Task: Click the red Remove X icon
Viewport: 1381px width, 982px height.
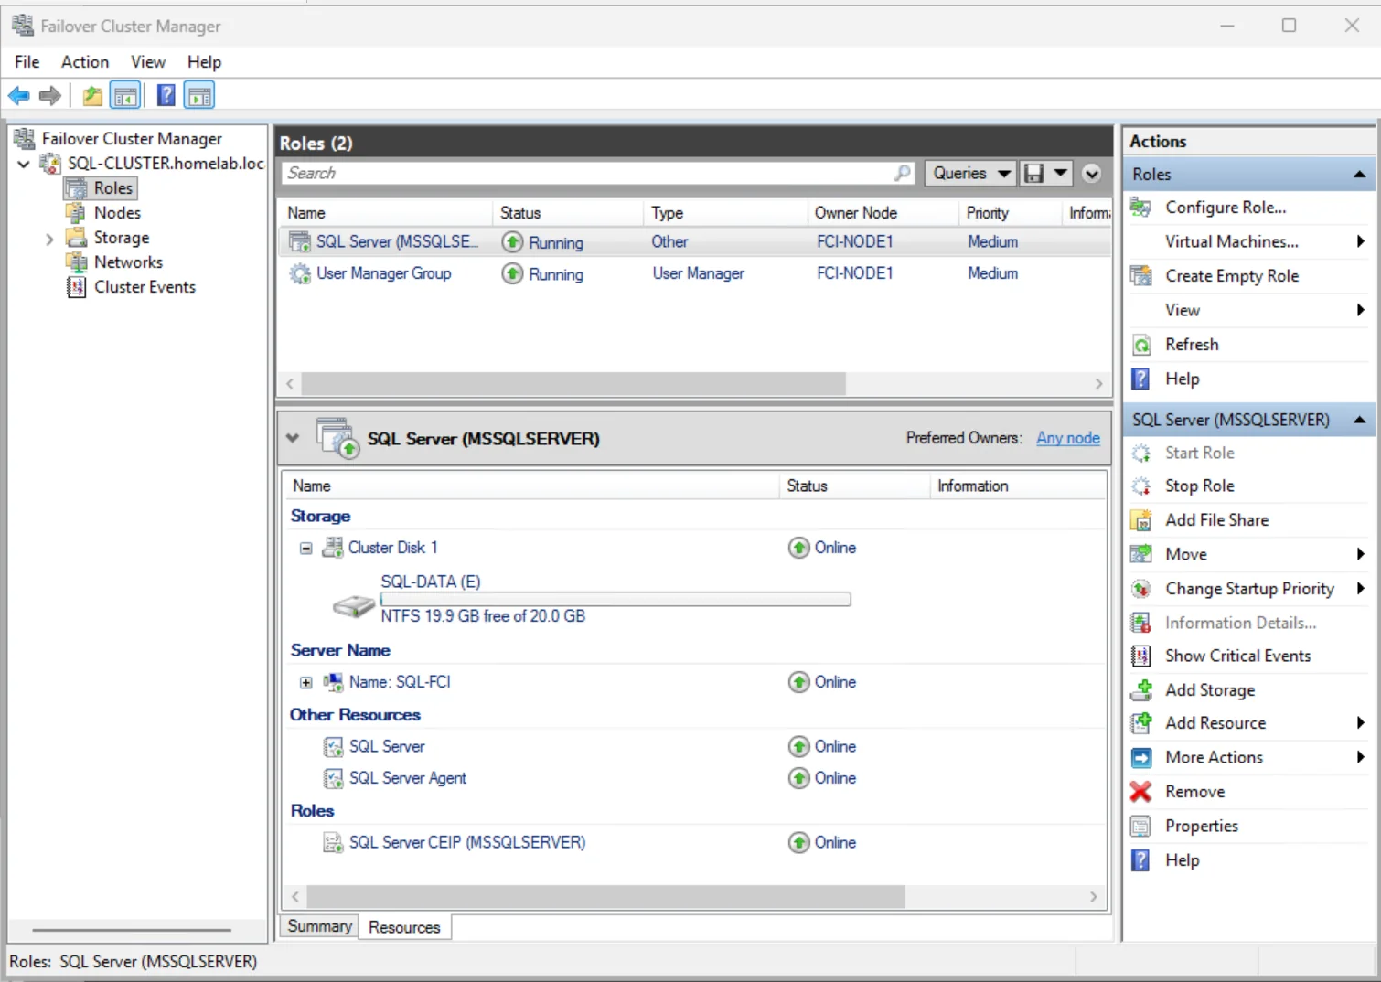Action: pyautogui.click(x=1140, y=792)
